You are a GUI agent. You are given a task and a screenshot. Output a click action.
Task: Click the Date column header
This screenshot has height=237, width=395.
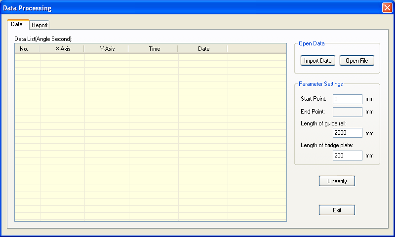203,49
